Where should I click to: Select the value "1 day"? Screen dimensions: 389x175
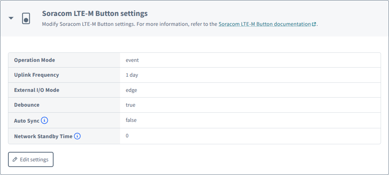pos(132,75)
